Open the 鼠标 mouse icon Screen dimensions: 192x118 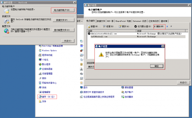tap(40, 78)
